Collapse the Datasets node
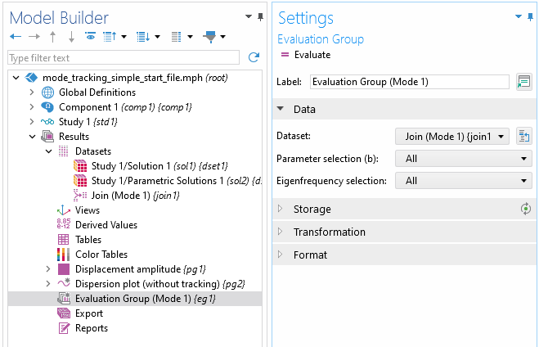 pyautogui.click(x=48, y=151)
